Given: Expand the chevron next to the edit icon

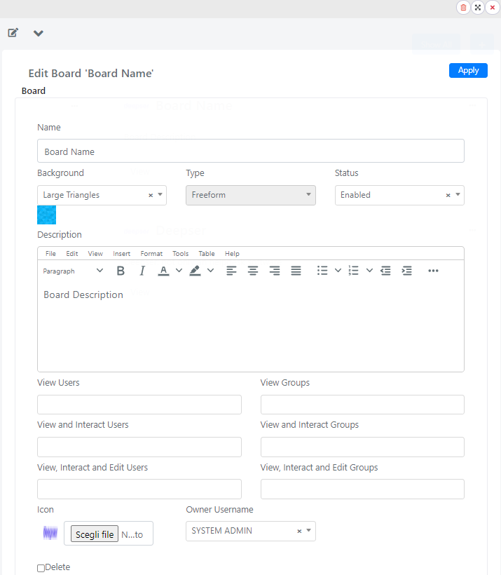Looking at the screenshot, I should tap(38, 34).
